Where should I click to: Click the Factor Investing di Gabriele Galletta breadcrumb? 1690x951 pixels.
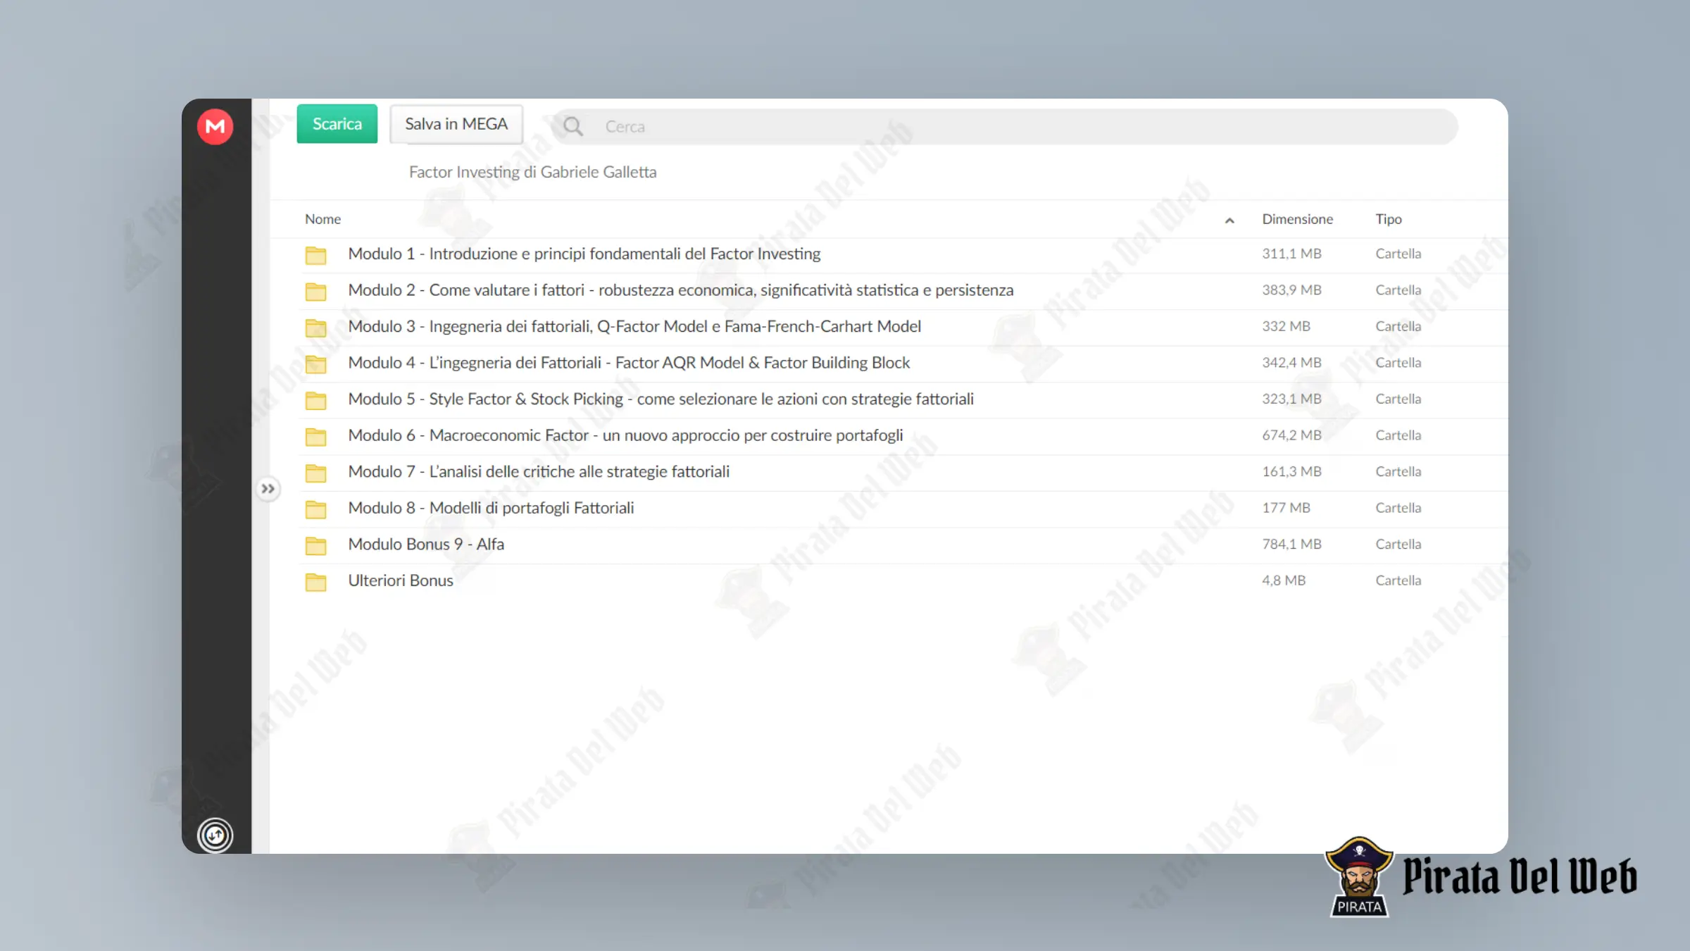coord(532,172)
